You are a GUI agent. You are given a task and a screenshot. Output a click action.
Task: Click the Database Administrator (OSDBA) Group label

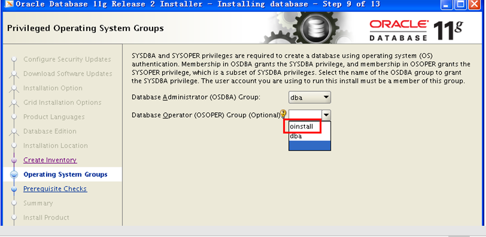[x=196, y=97]
